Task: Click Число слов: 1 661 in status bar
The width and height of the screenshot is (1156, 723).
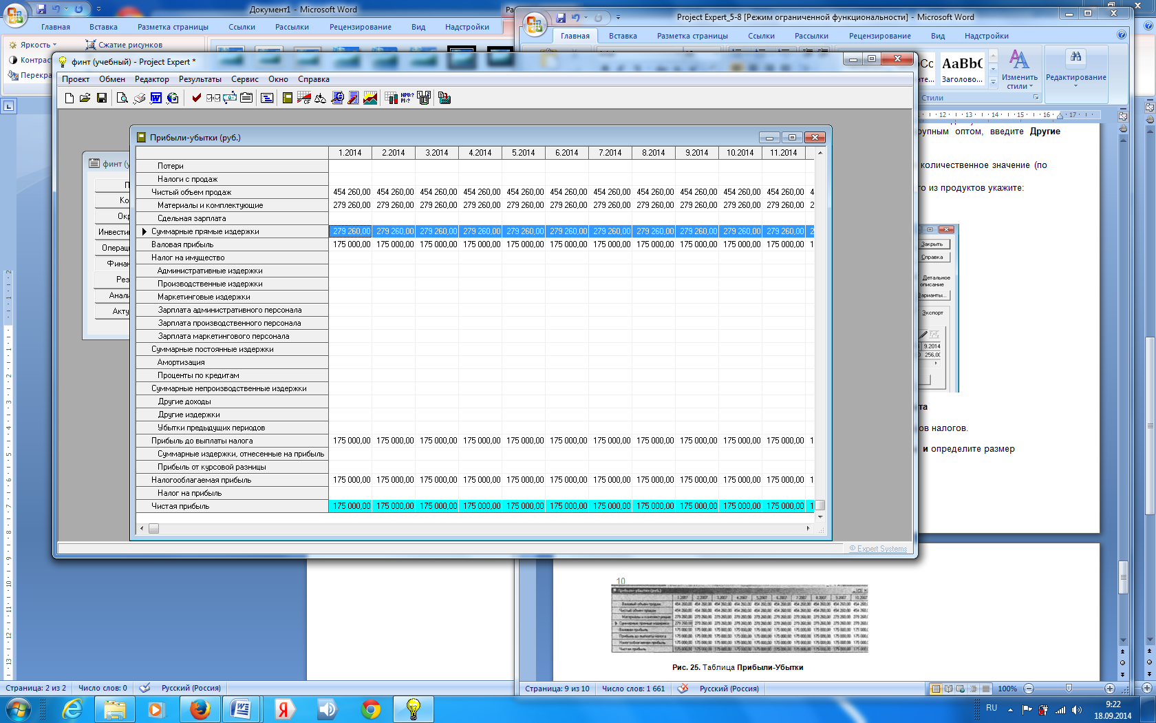Action: (x=633, y=689)
